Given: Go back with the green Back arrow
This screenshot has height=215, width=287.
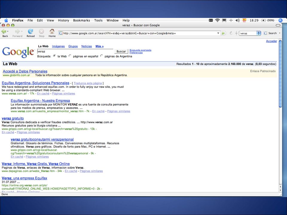Looking at the screenshot, I should pos(4,31).
